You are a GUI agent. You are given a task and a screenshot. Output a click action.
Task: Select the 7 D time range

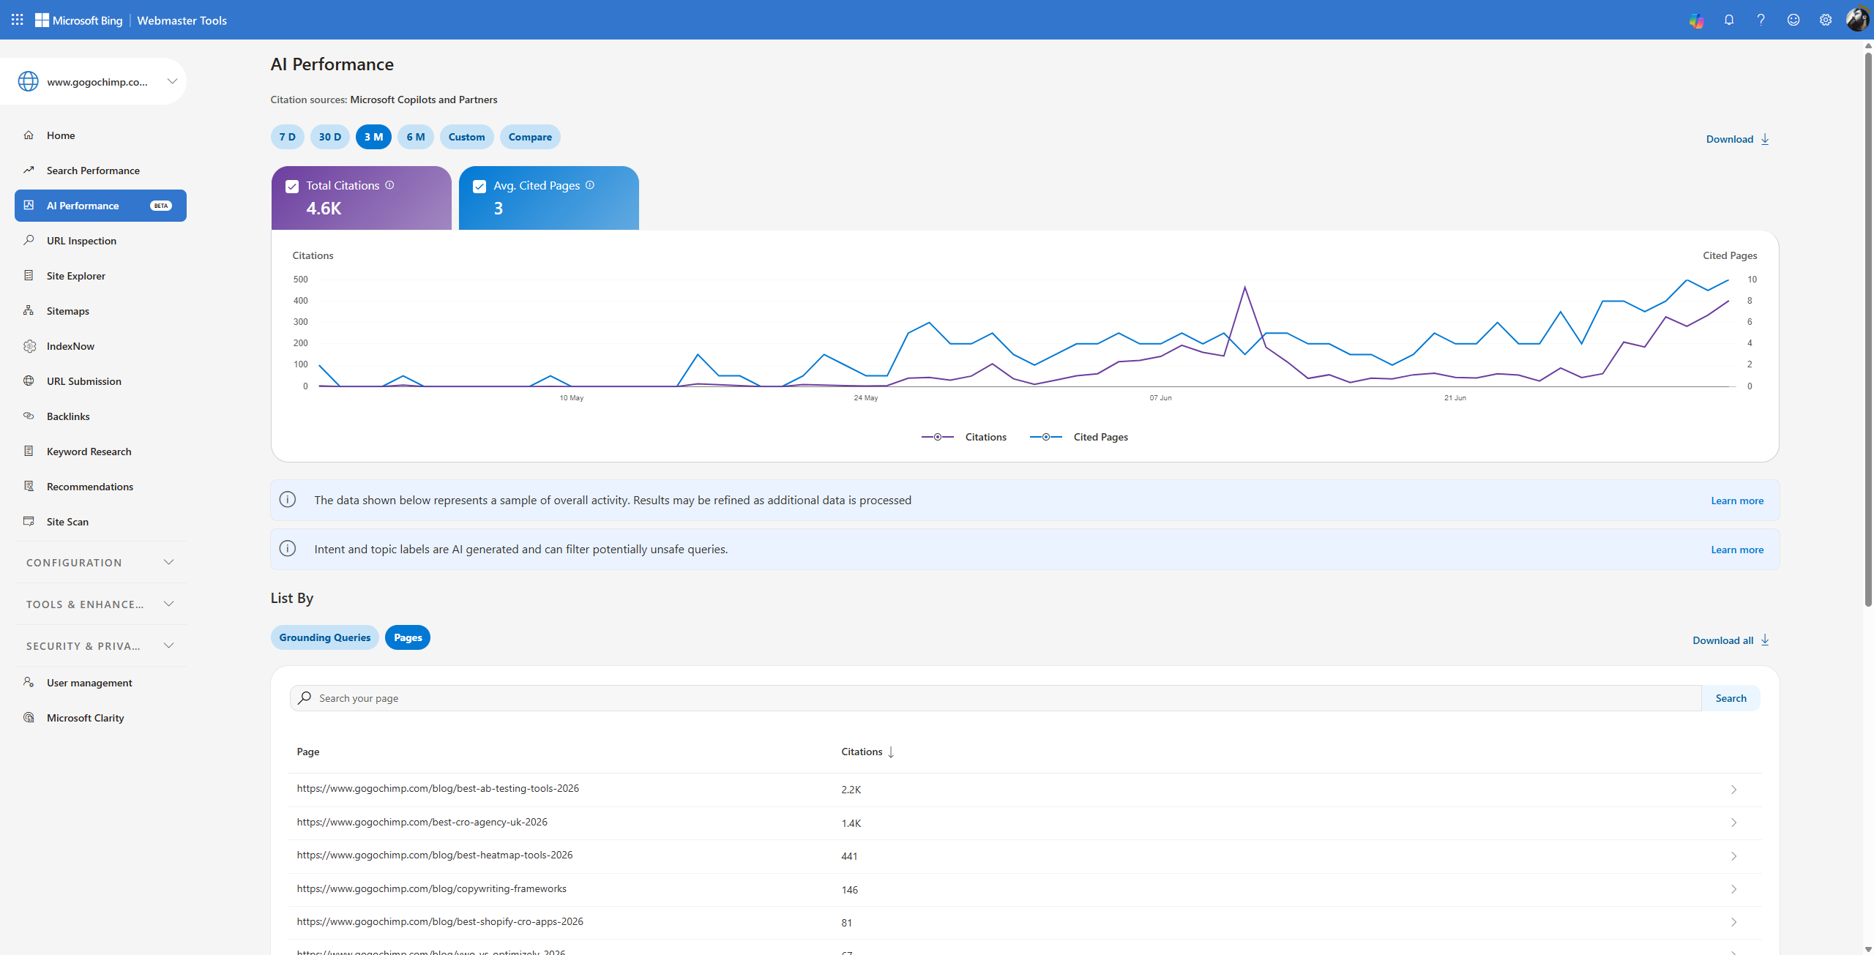[288, 137]
